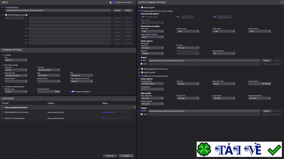Uncheck the ec3 output checkbox
Screen dimensions: 284x159
tap(142, 60)
